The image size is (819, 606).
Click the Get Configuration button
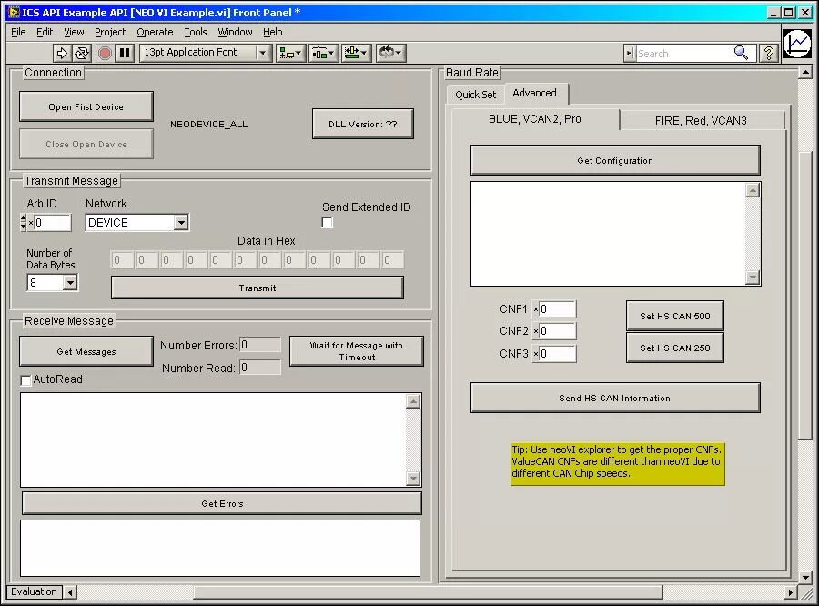[x=615, y=160]
